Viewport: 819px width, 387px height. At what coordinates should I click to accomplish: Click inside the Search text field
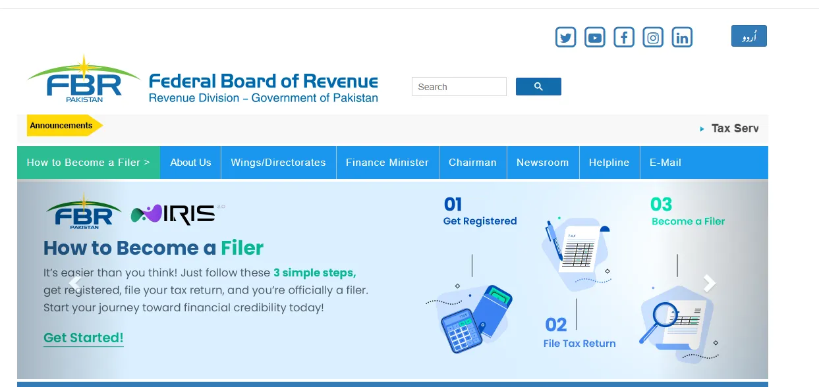(x=459, y=87)
